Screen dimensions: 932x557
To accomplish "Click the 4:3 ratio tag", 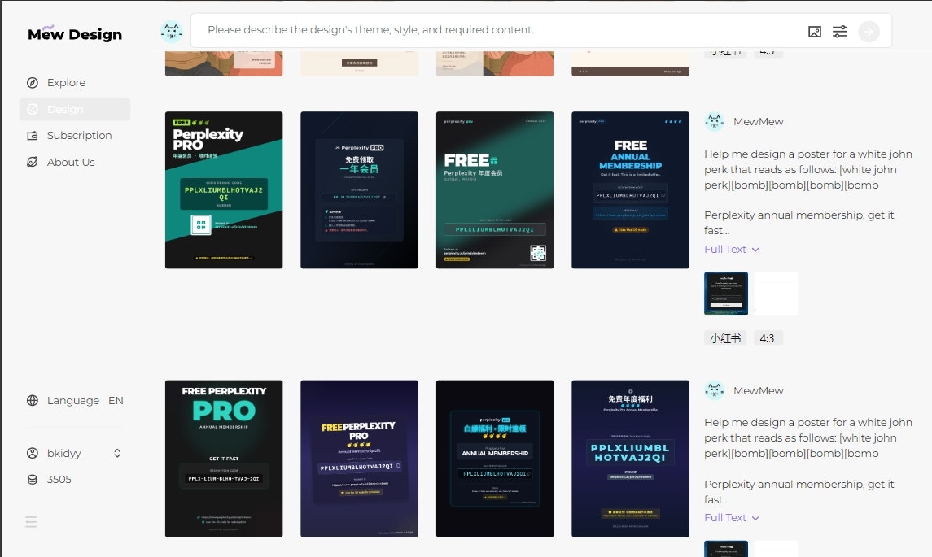I will click(767, 338).
